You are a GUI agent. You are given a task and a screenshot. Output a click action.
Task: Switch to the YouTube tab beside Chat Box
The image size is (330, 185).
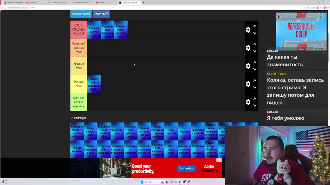tap(106, 3)
